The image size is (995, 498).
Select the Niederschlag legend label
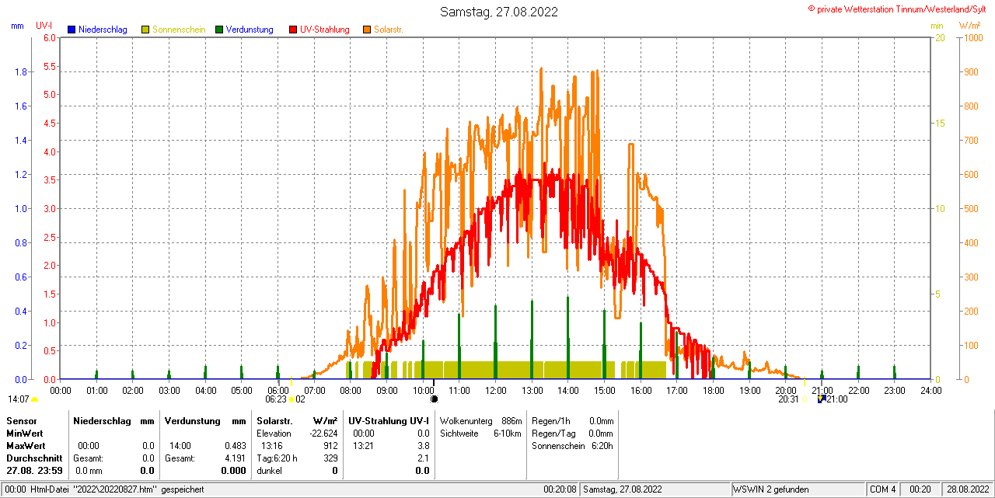[103, 30]
